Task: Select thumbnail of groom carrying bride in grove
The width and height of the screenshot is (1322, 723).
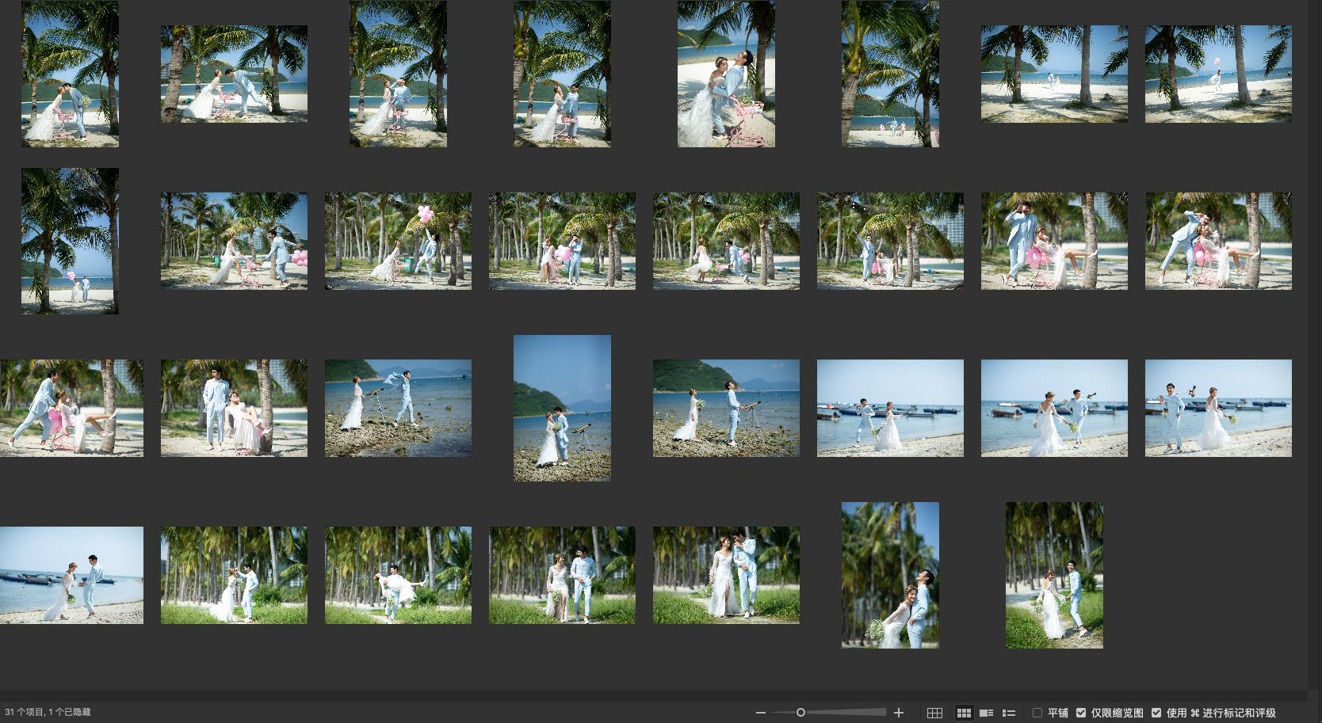Action: coord(398,575)
